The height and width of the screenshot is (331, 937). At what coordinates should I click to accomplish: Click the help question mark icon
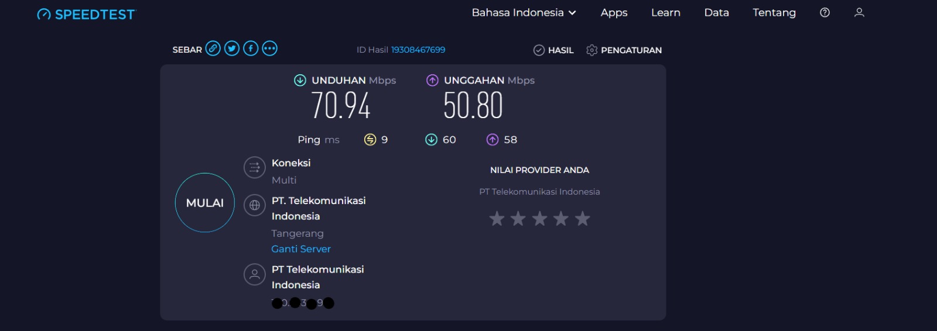(x=825, y=12)
